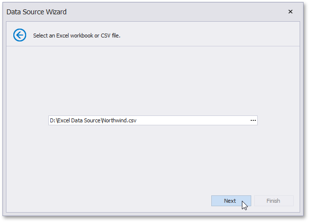This screenshot has width=309, height=222.
Task: Browse for a different Excel or CSV file
Action: 253,120
